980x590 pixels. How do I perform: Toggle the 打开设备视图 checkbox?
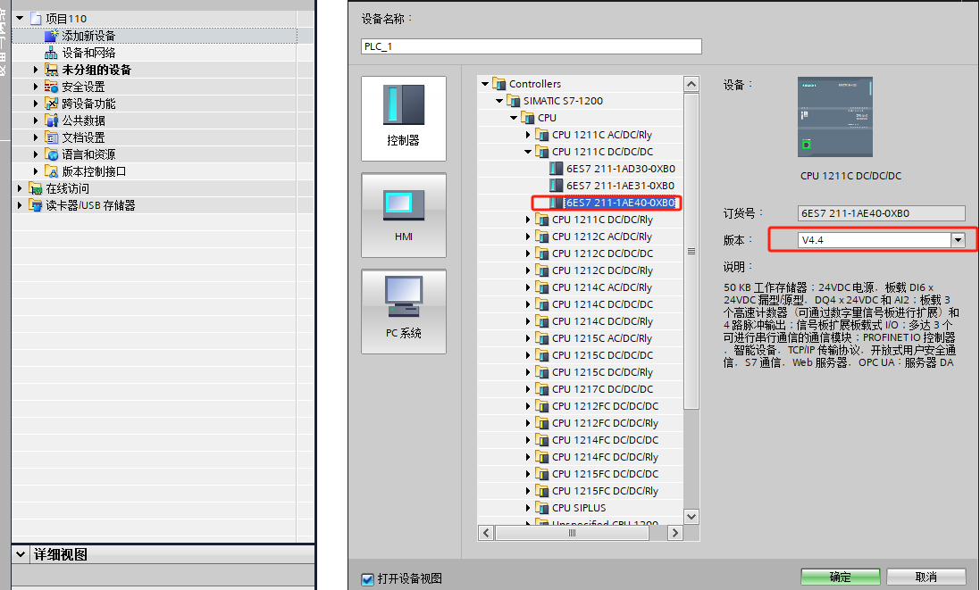[x=368, y=579]
